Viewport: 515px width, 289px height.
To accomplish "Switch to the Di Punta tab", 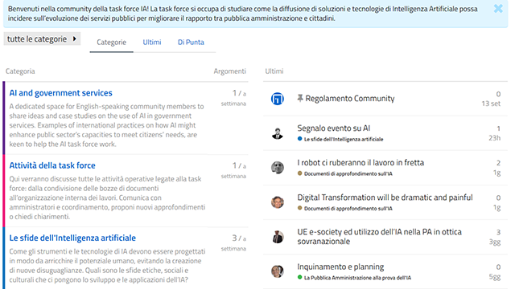I will (x=191, y=43).
